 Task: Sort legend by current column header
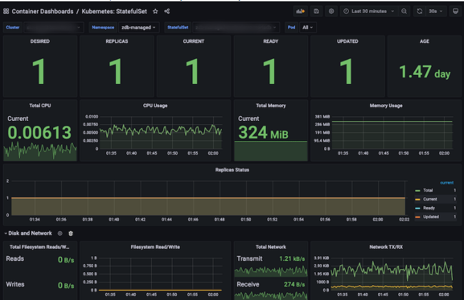click(447, 183)
